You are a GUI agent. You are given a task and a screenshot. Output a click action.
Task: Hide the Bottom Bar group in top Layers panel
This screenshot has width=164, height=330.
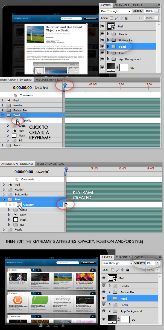tap(102, 40)
